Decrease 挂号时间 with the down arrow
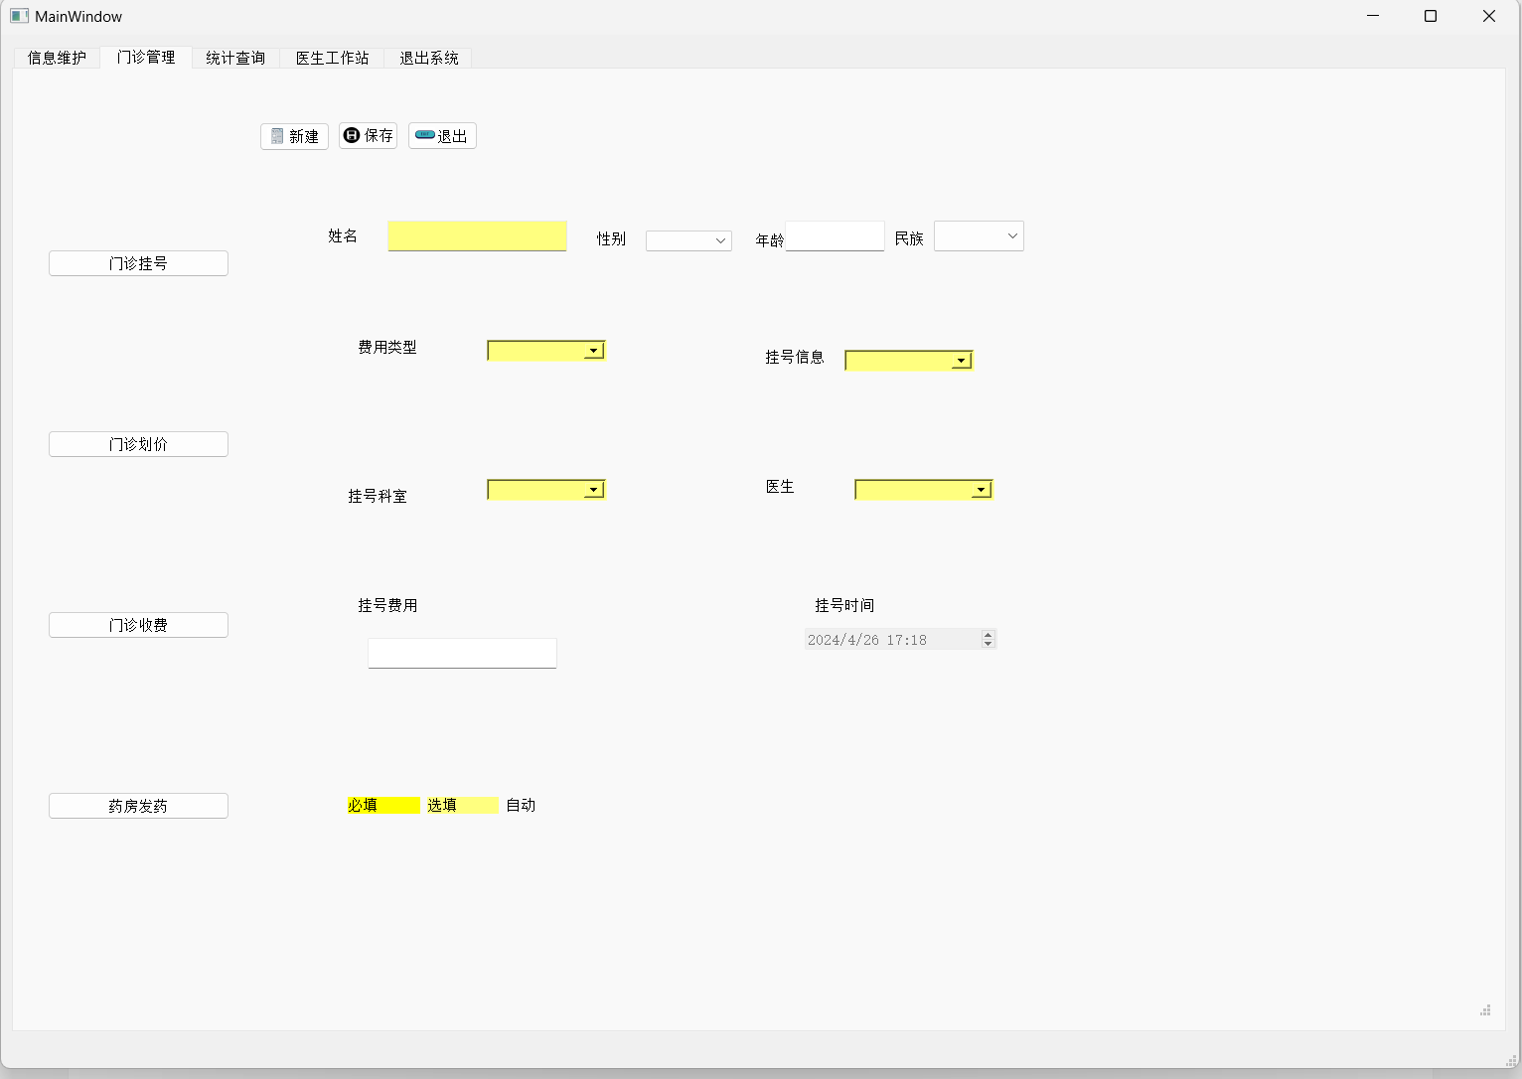 pyautogui.click(x=988, y=644)
